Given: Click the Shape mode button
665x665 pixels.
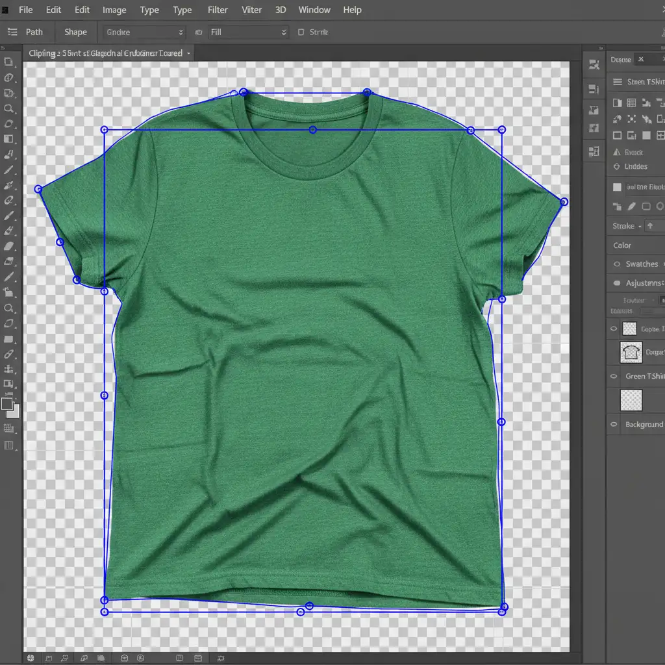Looking at the screenshot, I should (75, 32).
